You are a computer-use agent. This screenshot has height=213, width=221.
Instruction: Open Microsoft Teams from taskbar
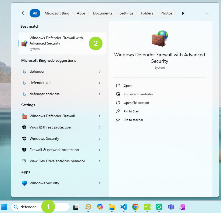coord(171,207)
